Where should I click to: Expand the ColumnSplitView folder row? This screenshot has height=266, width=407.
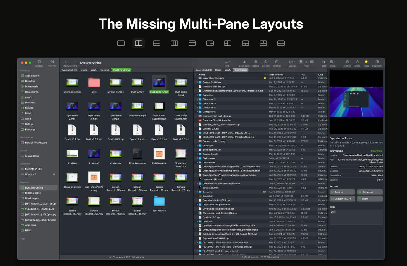coord(197,82)
